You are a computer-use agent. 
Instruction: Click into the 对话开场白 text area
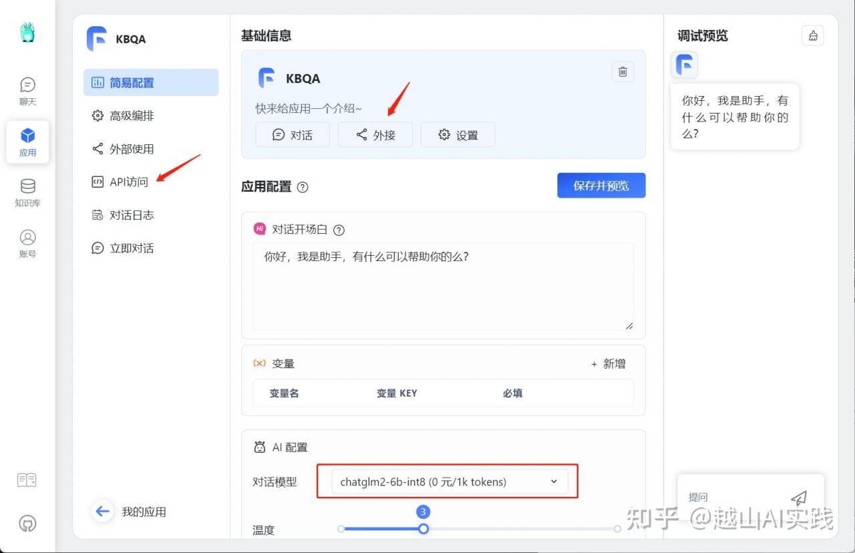click(443, 286)
